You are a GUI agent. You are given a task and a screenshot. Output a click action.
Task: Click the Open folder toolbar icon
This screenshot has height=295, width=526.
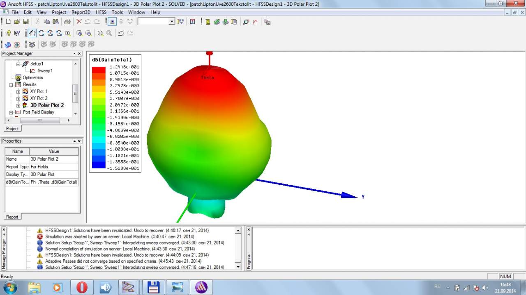(17, 22)
